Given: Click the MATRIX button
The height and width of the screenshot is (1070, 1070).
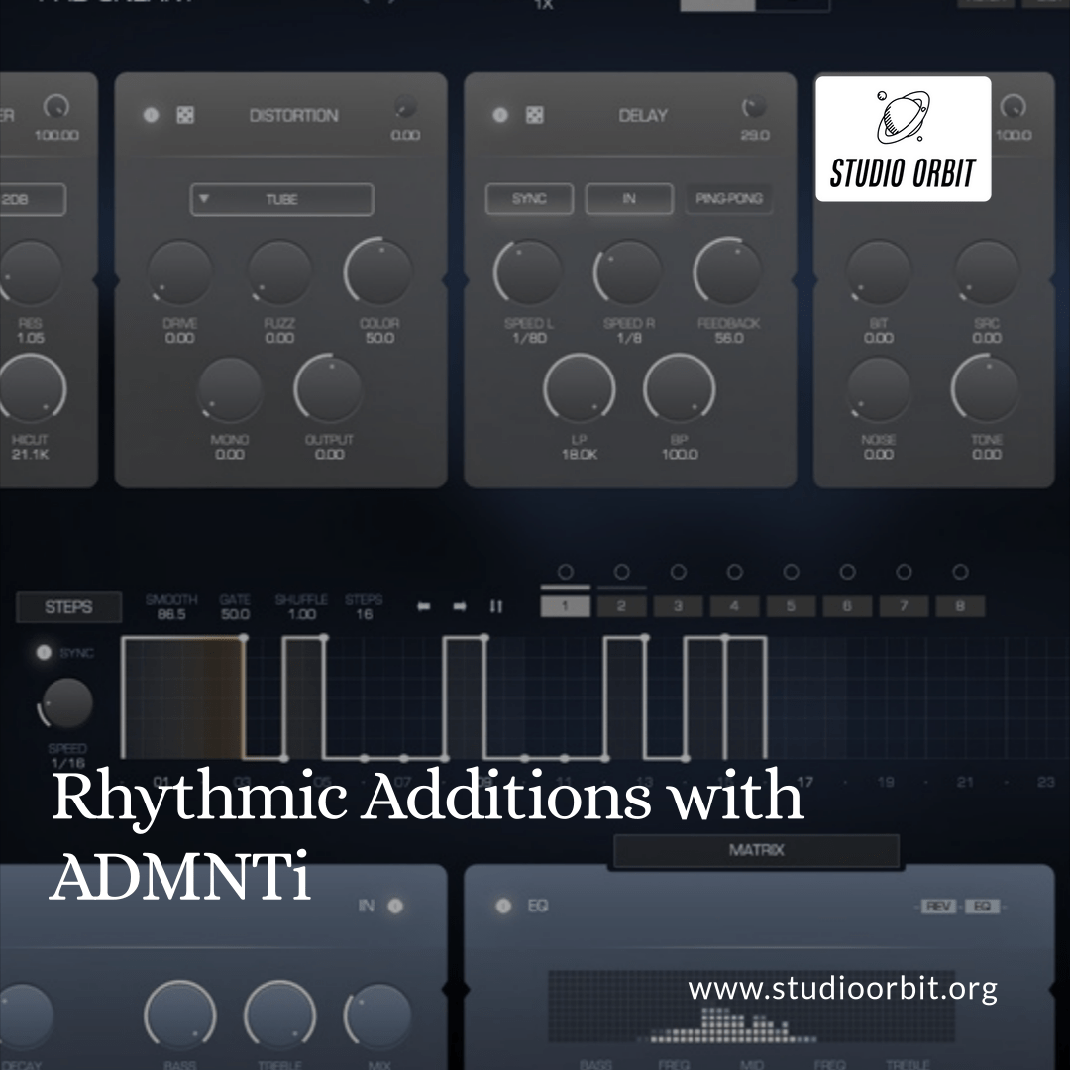Looking at the screenshot, I should pos(755,850).
